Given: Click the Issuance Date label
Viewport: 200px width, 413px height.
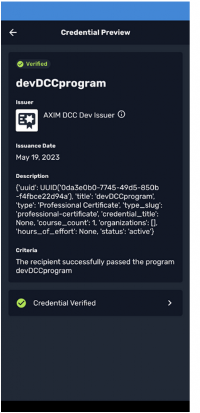Looking at the screenshot, I should pos(36,146).
